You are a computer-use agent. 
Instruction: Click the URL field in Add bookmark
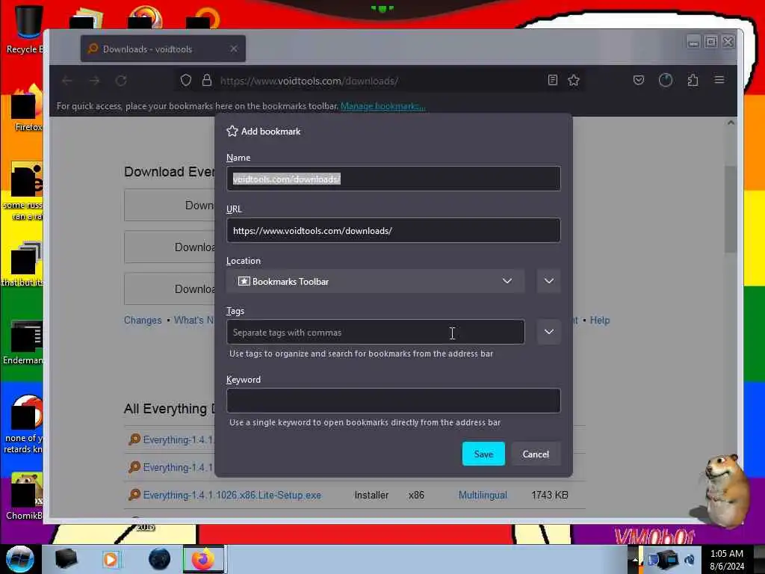[x=393, y=230]
